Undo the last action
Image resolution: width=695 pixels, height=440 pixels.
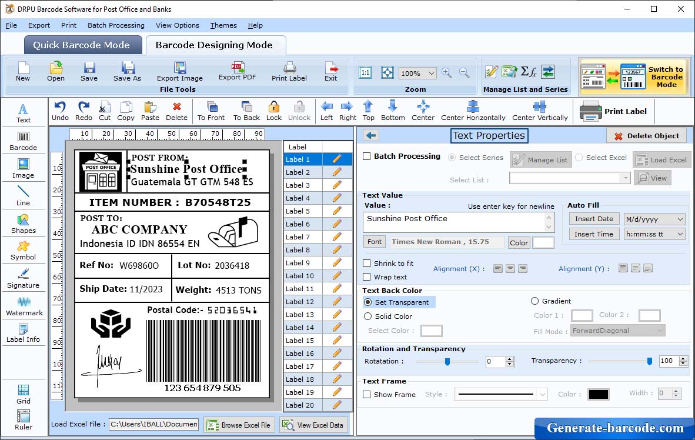[x=60, y=111]
